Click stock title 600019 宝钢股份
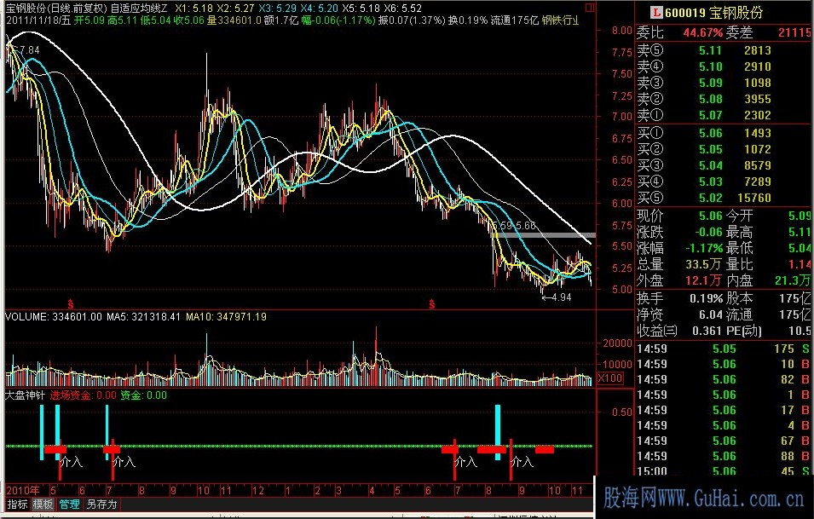Image resolution: width=814 pixels, height=519 pixels. [x=713, y=13]
